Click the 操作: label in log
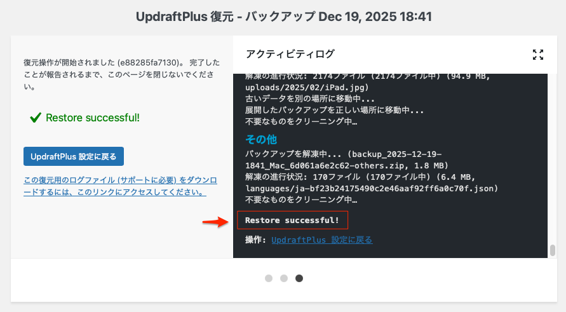Image resolution: width=566 pixels, height=312 pixels. coord(255,240)
